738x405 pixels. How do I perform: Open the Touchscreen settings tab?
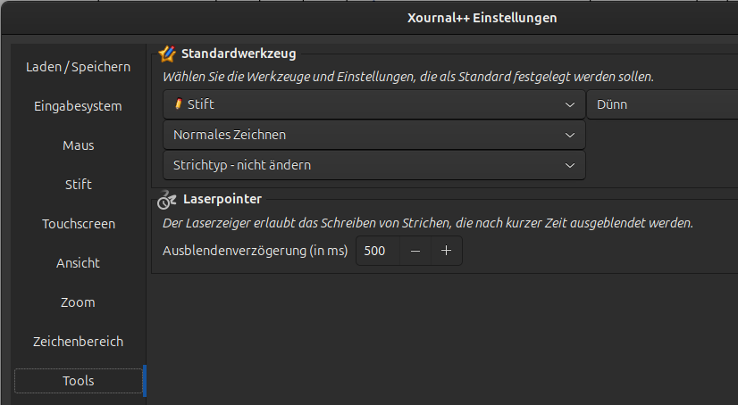[78, 224]
